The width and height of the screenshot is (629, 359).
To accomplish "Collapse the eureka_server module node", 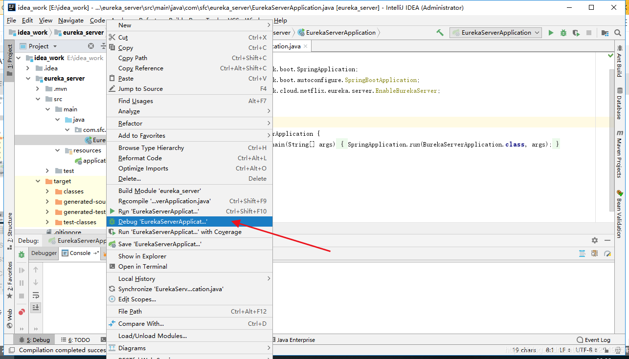I will coord(28,78).
